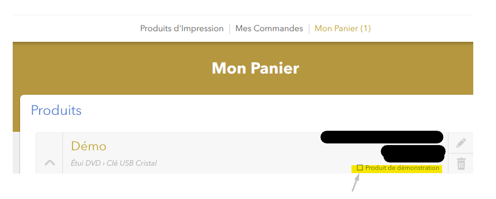Click the Étui DVD breadcrumb text
This screenshot has height=199, width=496.
pyautogui.click(x=86, y=163)
